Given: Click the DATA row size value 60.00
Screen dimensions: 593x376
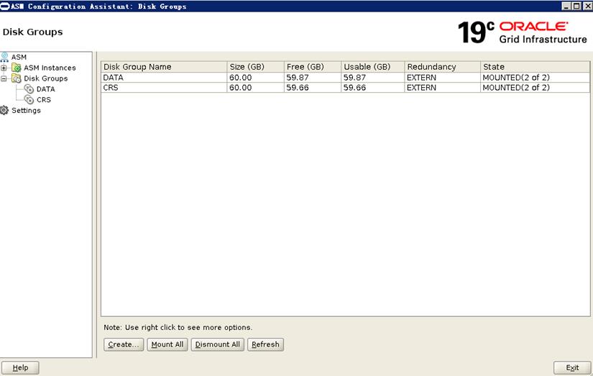Looking at the screenshot, I should [x=241, y=78].
